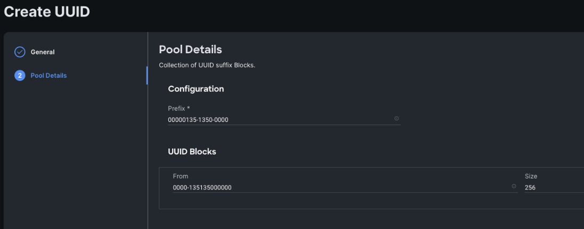Select the Pool Details step label
This screenshot has height=229, width=584.
tap(48, 76)
